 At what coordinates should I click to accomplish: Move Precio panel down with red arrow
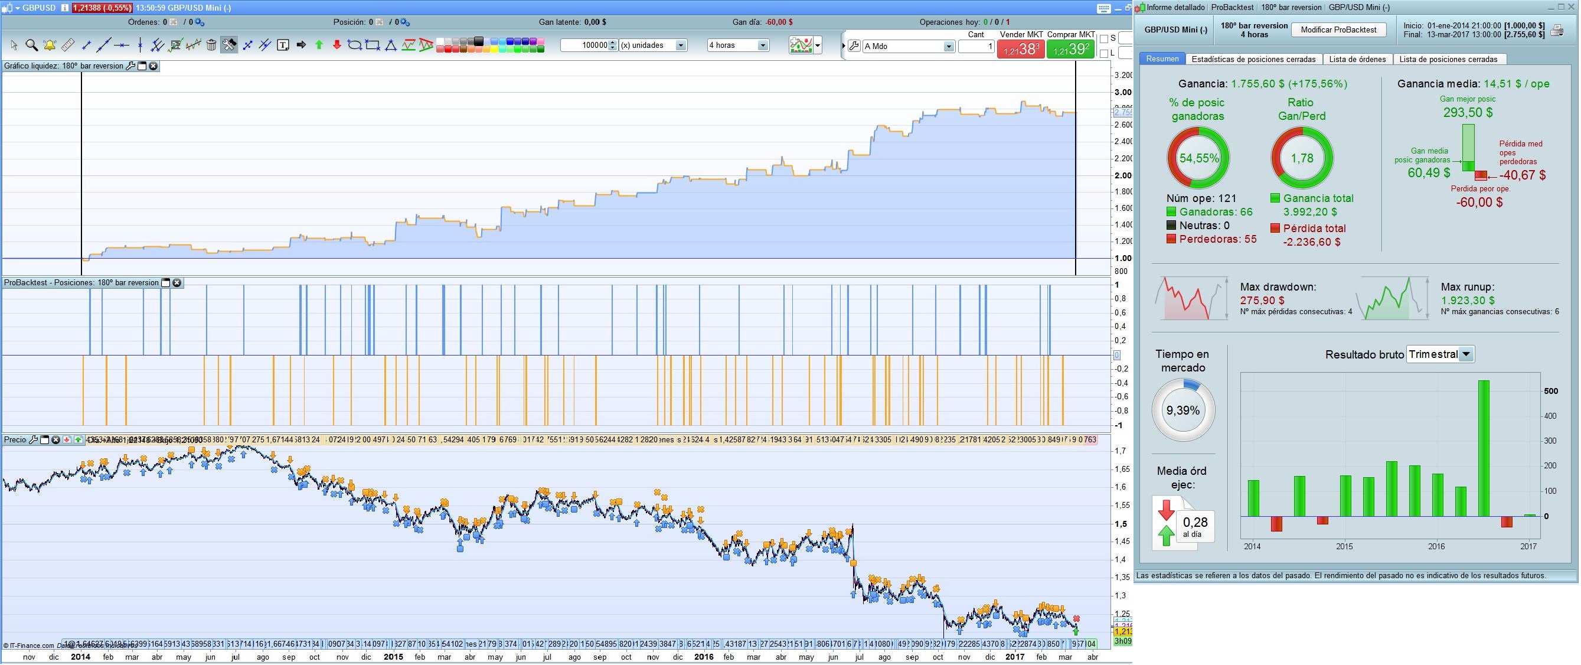67,439
